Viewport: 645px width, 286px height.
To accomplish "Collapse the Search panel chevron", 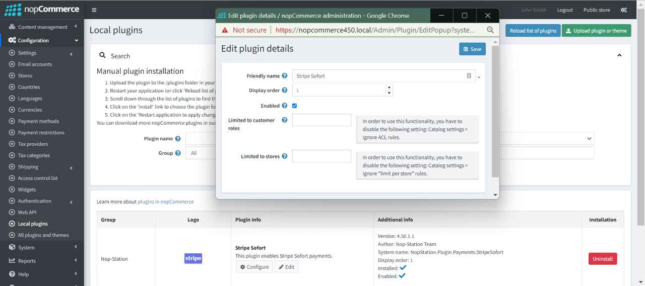I will [619, 55].
